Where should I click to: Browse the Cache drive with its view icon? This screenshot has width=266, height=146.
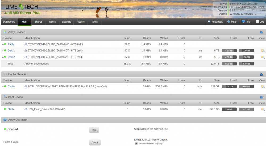[263, 87]
